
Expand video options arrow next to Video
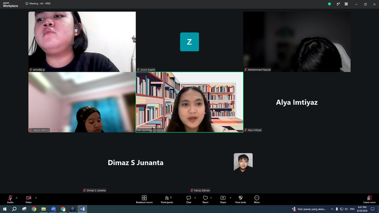click(x=36, y=198)
